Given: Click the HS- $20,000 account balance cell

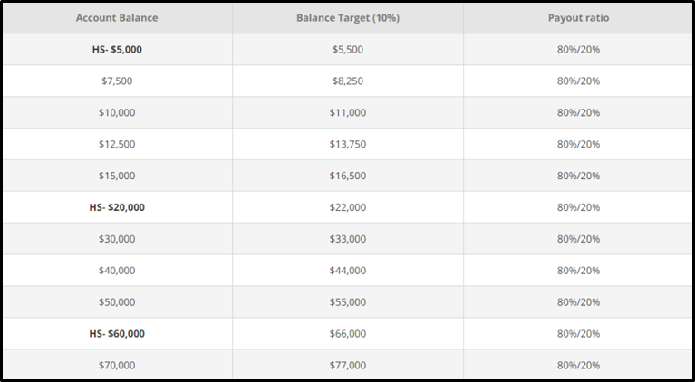Looking at the screenshot, I should pos(117,207).
